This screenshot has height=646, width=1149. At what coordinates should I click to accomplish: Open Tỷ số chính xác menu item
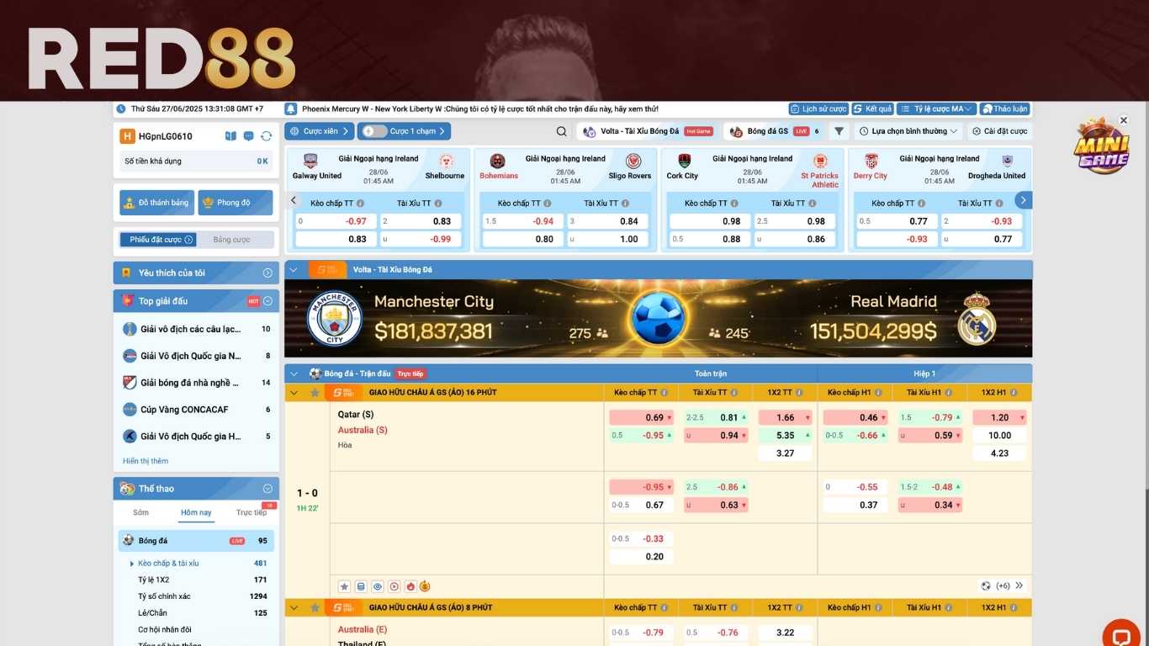(164, 596)
